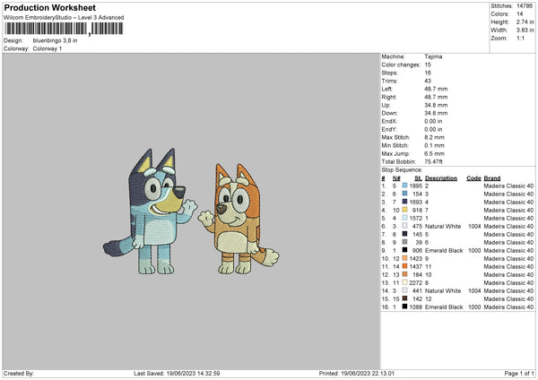This screenshot has width=538, height=380.
Task: Select the Height value 2.74 in
Action: (525, 22)
